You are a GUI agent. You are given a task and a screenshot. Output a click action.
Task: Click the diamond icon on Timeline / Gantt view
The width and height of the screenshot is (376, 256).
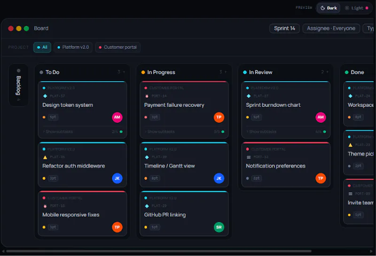pos(147,157)
